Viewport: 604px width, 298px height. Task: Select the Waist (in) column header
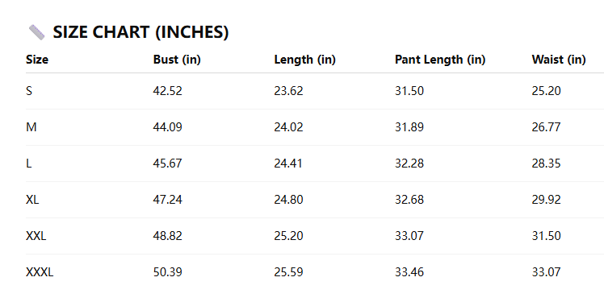coord(559,60)
